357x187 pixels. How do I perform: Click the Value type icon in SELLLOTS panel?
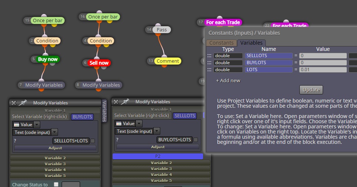[x=119, y=124]
